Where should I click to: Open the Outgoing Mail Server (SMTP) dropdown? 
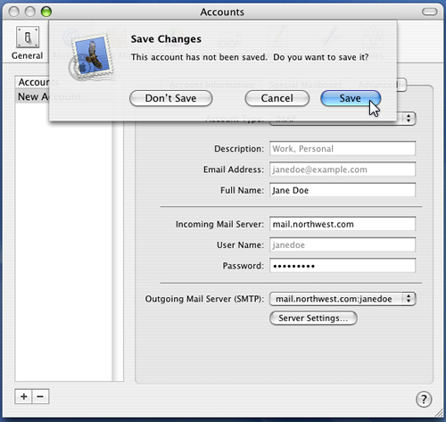tap(343, 299)
